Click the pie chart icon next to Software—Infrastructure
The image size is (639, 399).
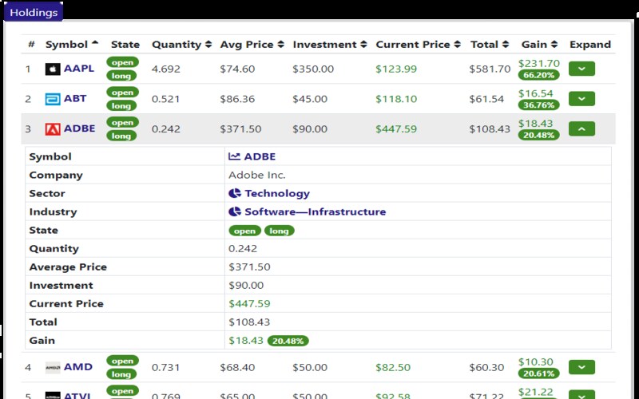click(235, 211)
